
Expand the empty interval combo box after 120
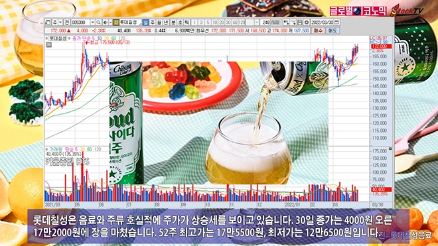pyautogui.click(x=252, y=23)
